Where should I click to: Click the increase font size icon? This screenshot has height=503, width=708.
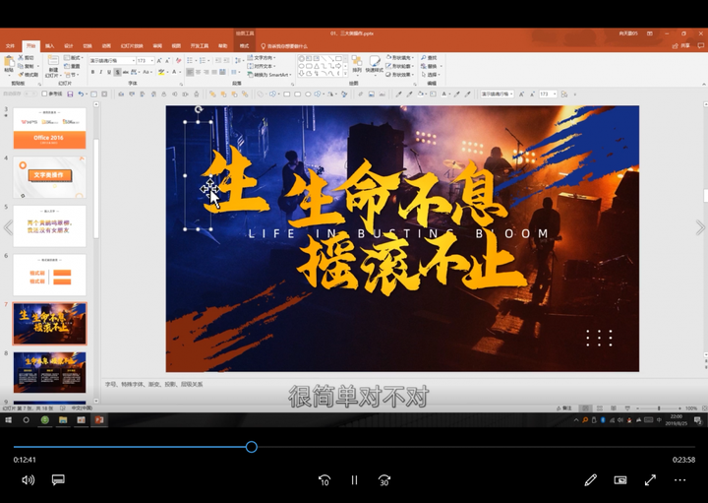(159, 61)
